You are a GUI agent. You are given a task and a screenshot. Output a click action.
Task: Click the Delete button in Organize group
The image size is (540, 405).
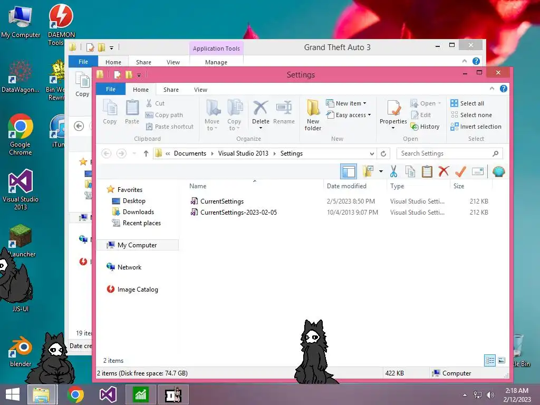(x=261, y=115)
